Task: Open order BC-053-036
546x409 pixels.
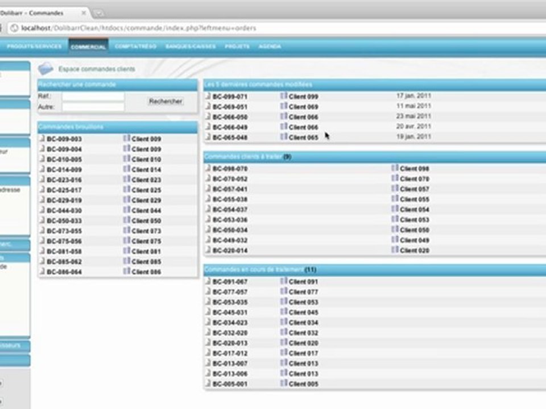Action: pos(230,220)
